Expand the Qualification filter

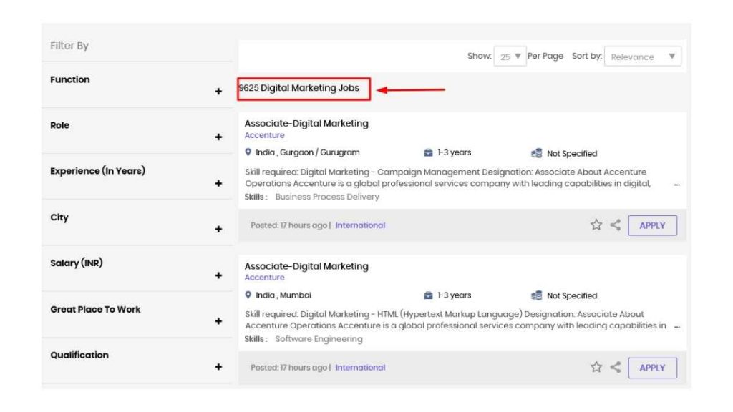pos(218,367)
